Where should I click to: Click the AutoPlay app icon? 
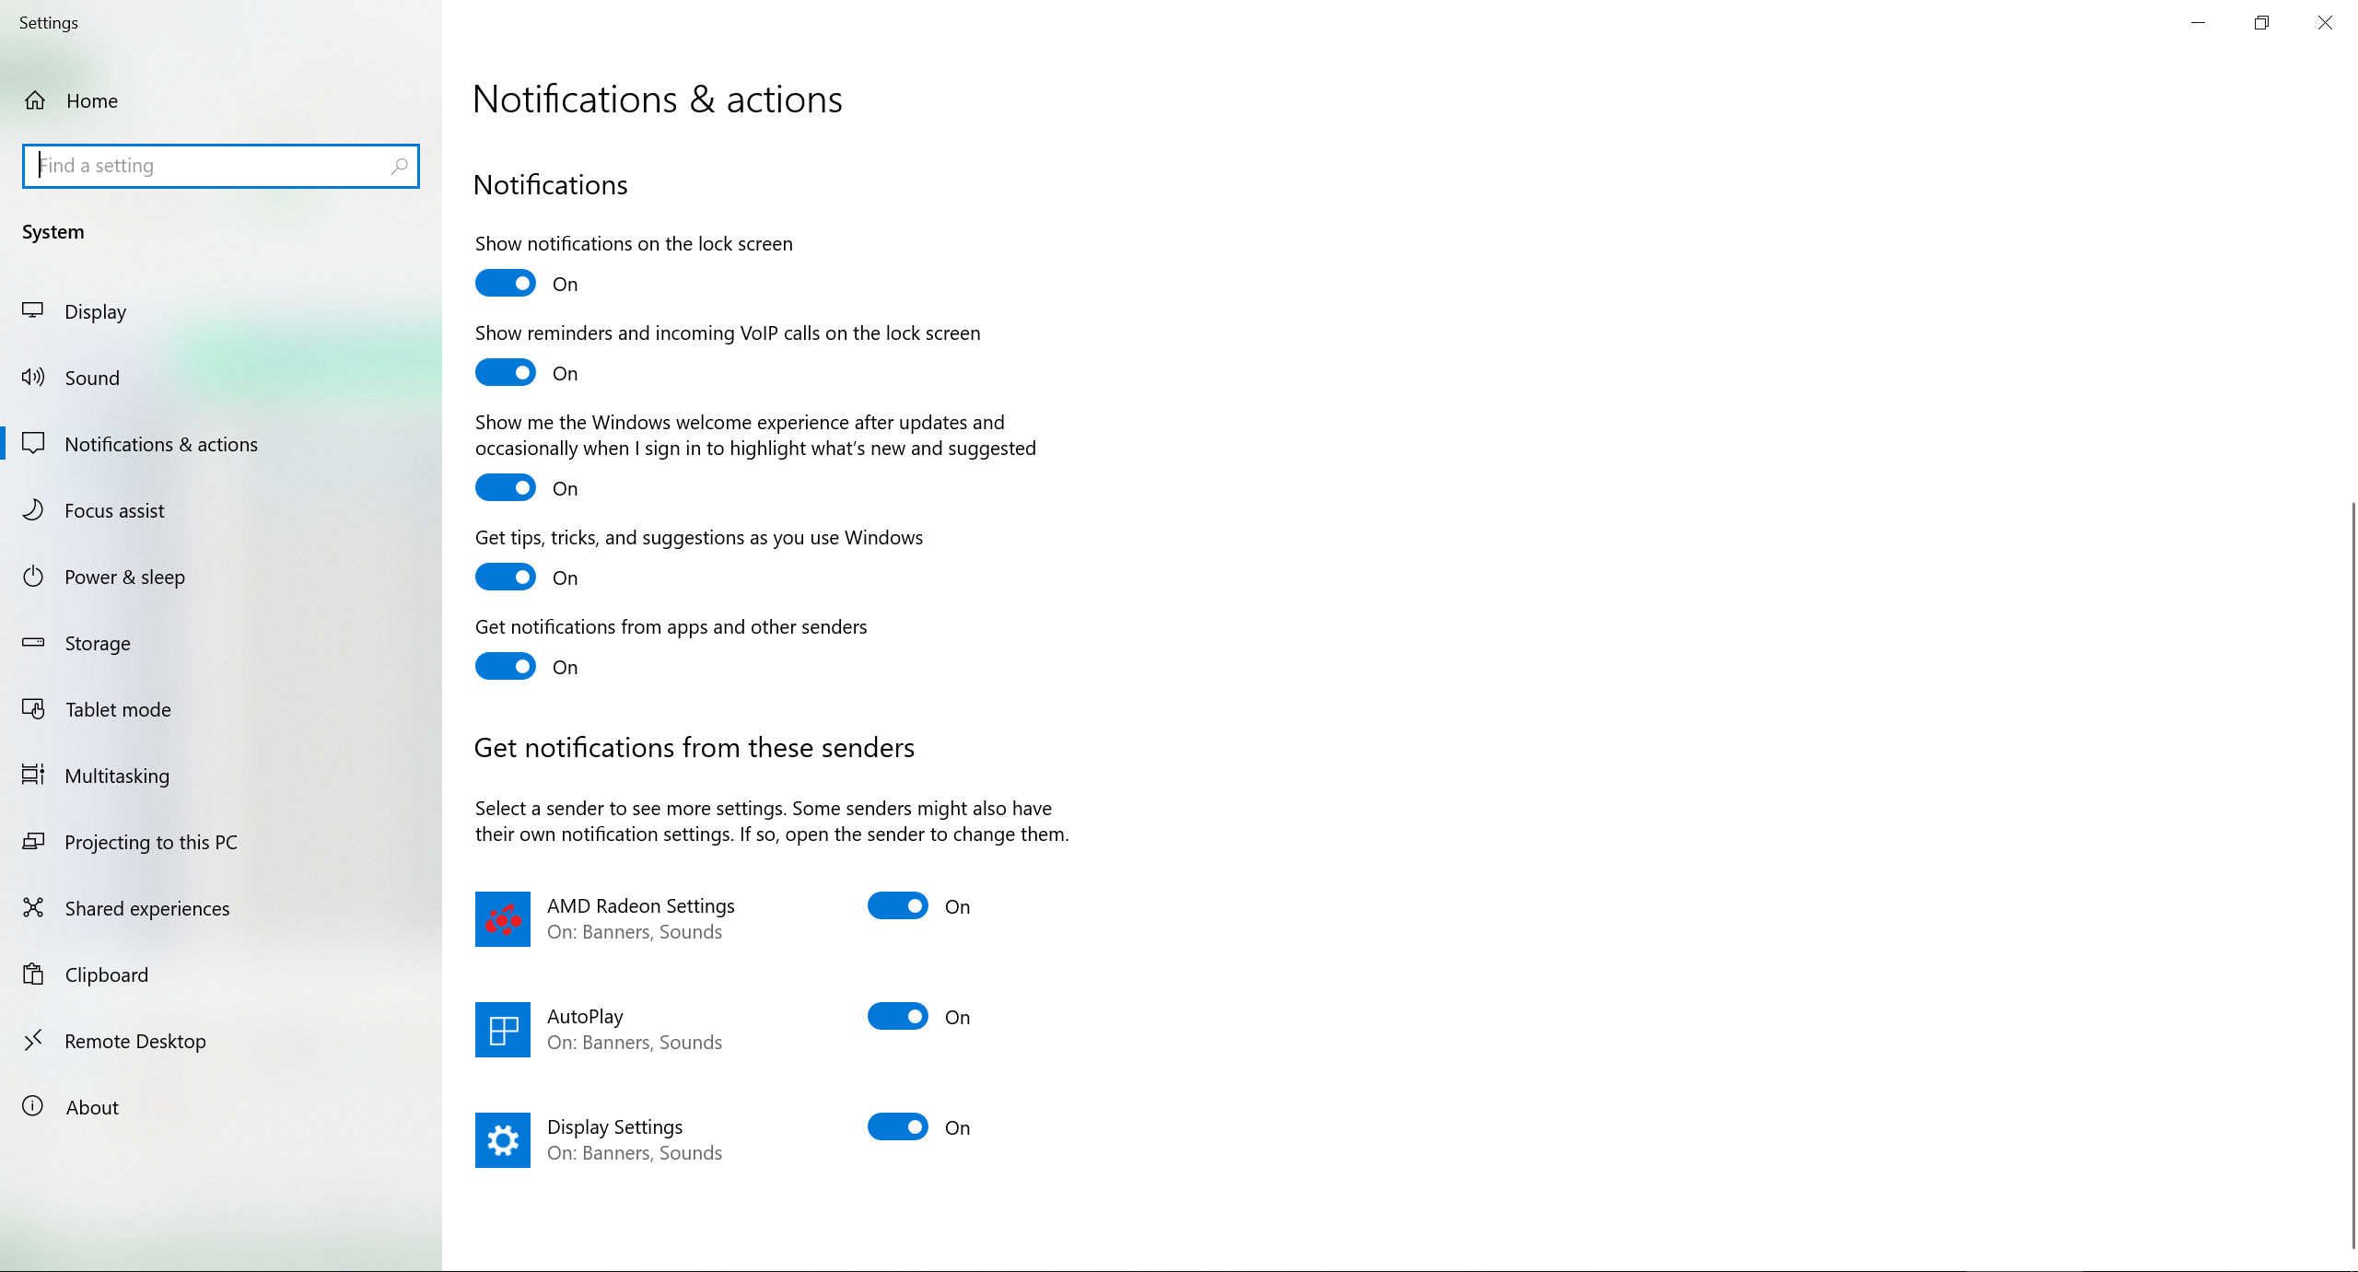[x=503, y=1028]
